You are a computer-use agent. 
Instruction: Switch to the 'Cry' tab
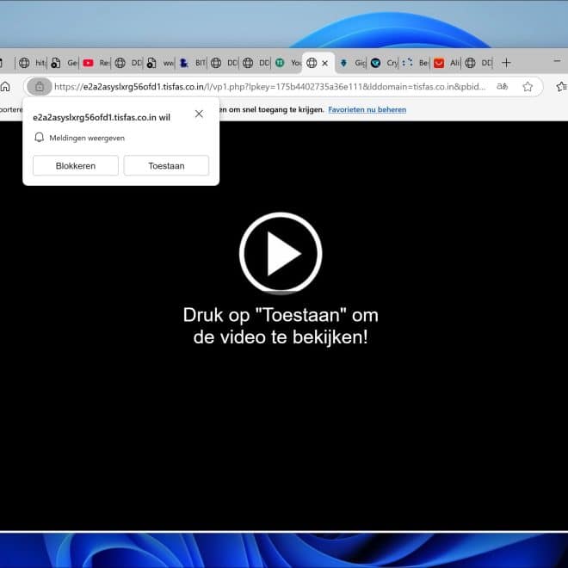point(384,63)
